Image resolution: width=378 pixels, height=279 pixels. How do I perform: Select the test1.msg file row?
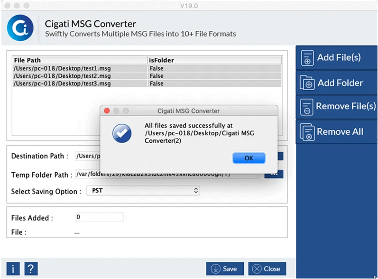click(x=147, y=68)
